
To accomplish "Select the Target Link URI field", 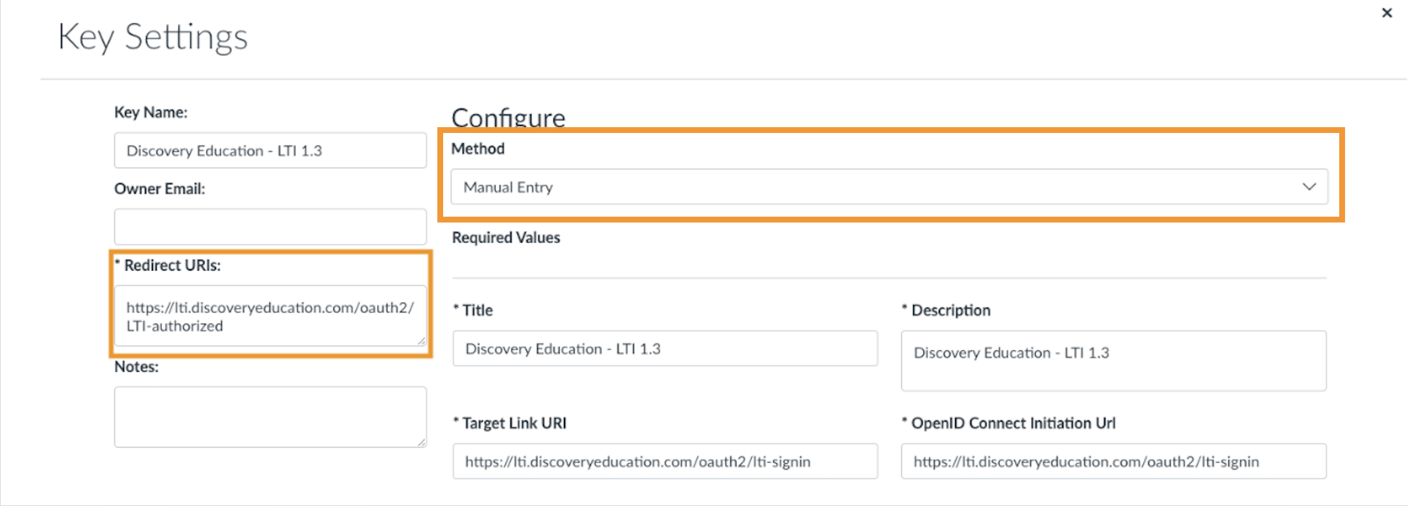I will coord(664,461).
